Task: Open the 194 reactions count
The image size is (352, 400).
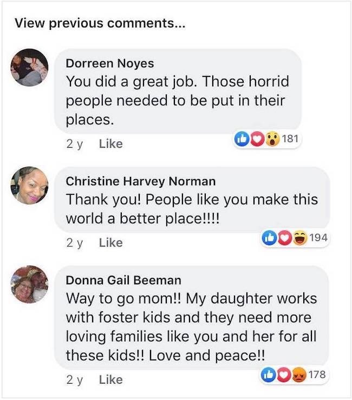Action: click(x=317, y=238)
